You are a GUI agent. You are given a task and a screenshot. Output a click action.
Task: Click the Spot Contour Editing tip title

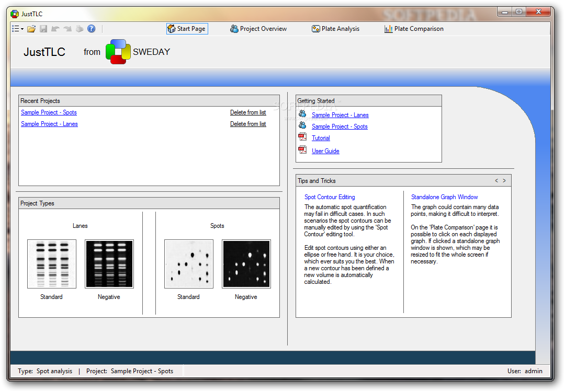(x=330, y=197)
